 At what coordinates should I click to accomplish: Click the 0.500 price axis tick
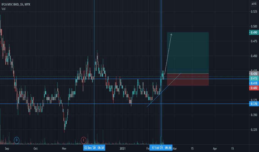click(254, 26)
